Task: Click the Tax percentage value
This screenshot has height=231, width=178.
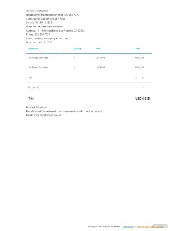Action: pyautogui.click(x=136, y=78)
